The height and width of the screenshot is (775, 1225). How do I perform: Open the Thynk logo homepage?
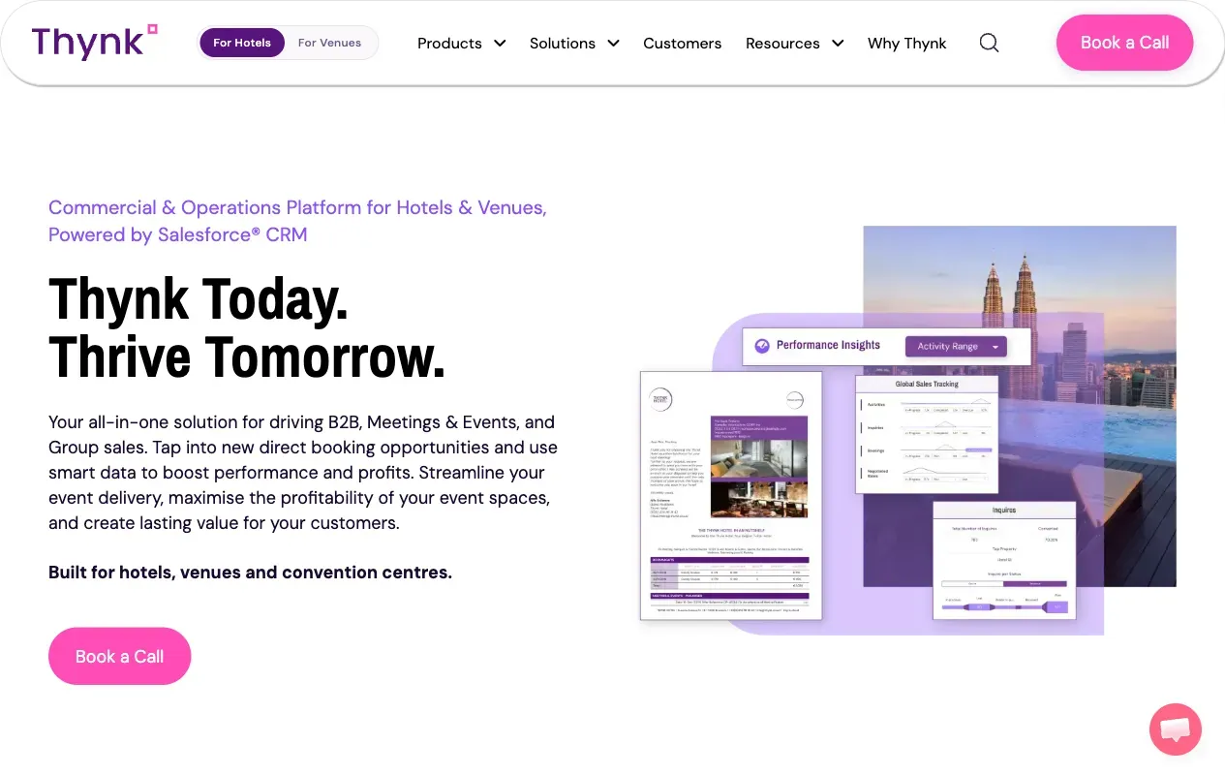[x=94, y=43]
